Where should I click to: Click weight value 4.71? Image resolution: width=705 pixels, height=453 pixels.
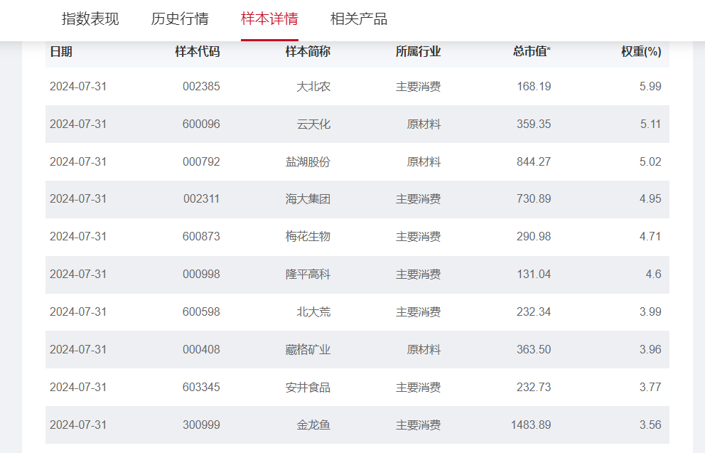[x=650, y=237]
